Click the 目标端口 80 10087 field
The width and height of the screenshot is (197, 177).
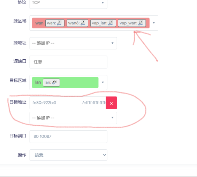point(68,137)
